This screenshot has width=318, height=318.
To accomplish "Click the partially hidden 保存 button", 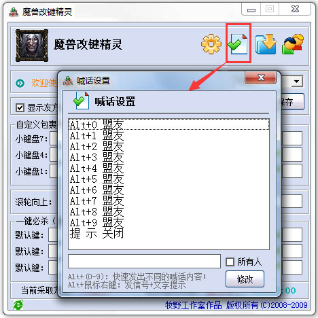I will (x=292, y=102).
